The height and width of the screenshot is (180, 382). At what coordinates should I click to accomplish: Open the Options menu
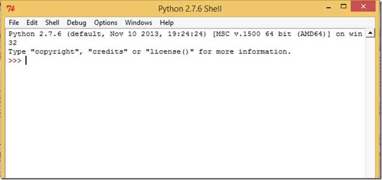(105, 23)
